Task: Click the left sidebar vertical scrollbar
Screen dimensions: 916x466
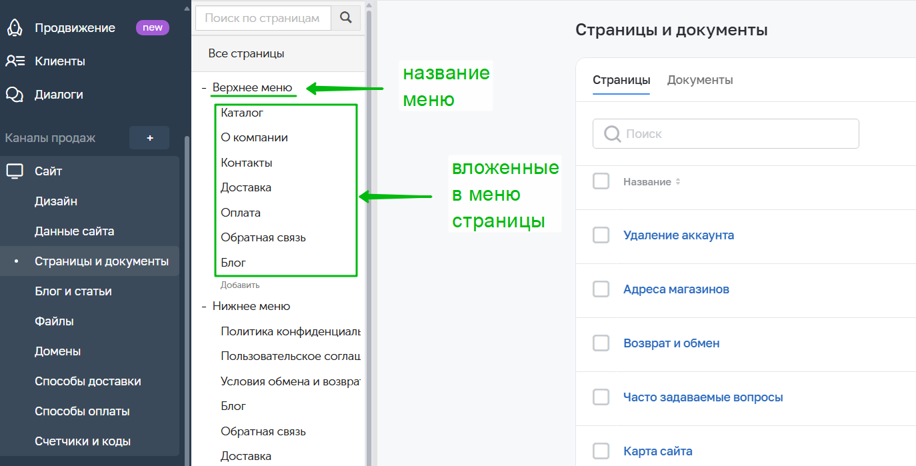Action: tap(187, 267)
